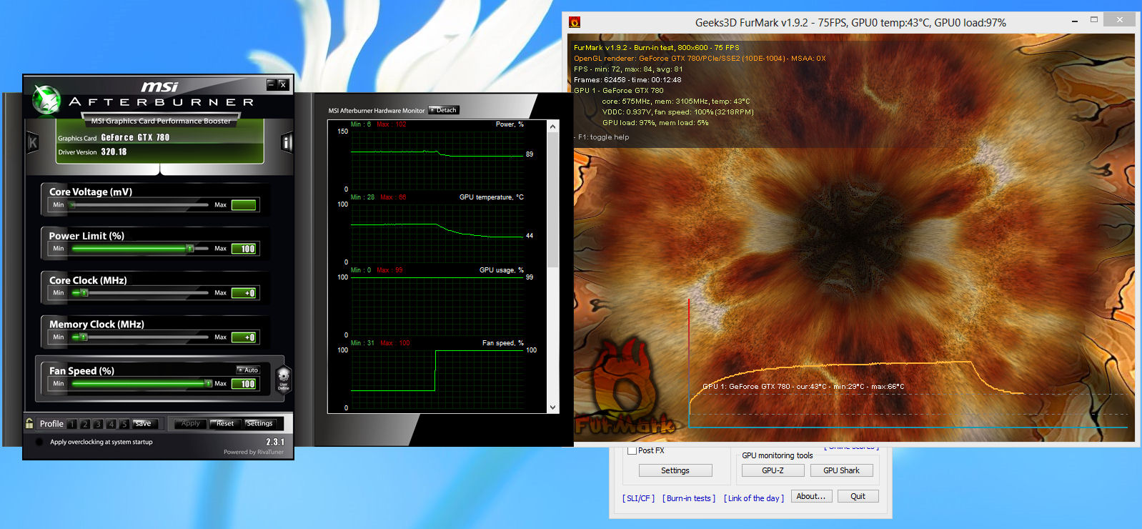Open the Link of the day
This screenshot has height=529, width=1142.
pyautogui.click(x=754, y=498)
